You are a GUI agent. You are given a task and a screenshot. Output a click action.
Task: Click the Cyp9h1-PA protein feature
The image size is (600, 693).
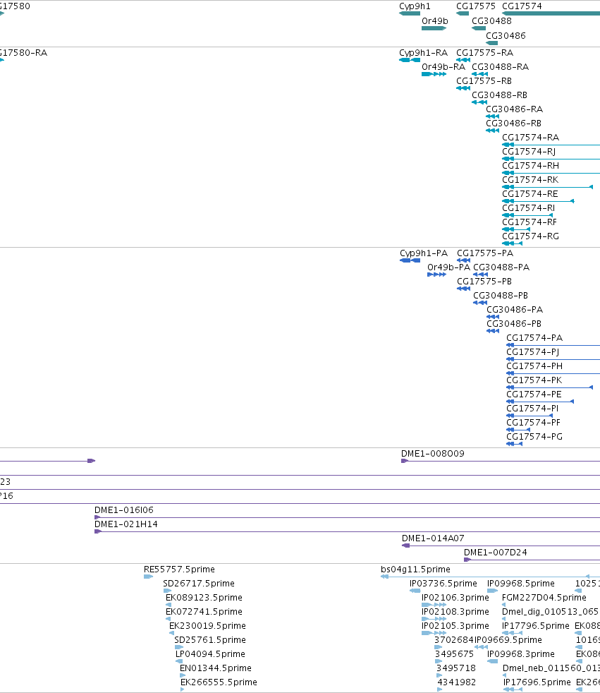tap(410, 260)
